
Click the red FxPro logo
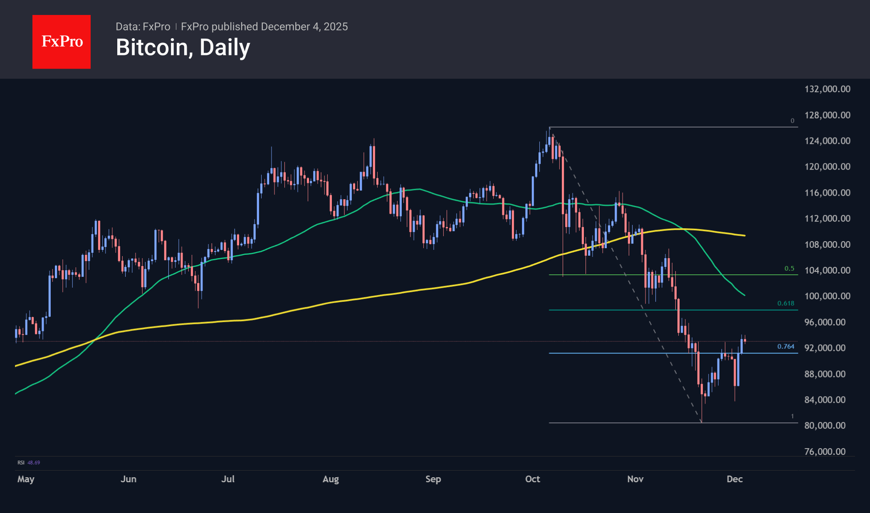coord(62,42)
